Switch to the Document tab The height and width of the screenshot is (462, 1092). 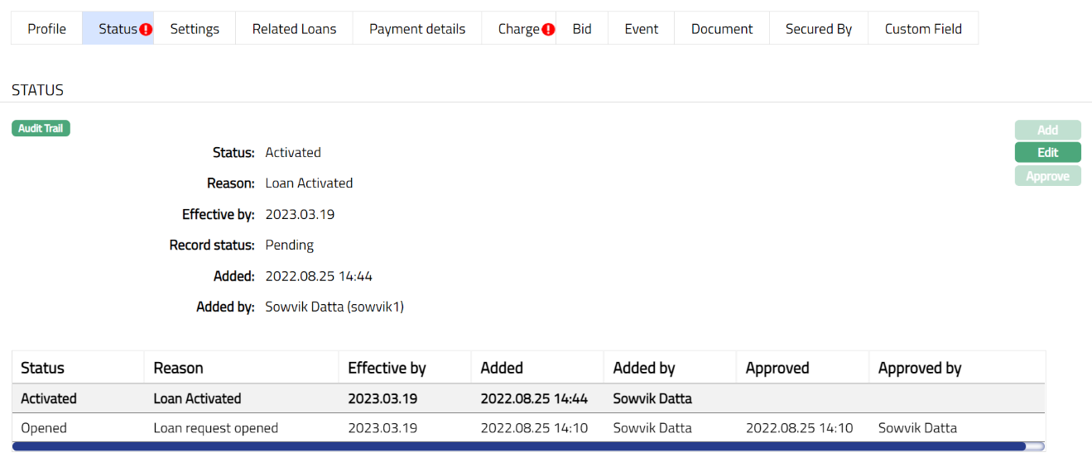(722, 29)
